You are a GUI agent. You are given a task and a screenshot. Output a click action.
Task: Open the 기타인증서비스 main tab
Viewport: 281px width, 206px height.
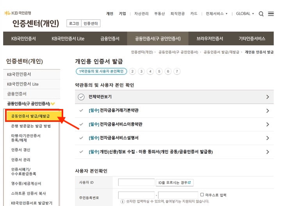(x=252, y=39)
